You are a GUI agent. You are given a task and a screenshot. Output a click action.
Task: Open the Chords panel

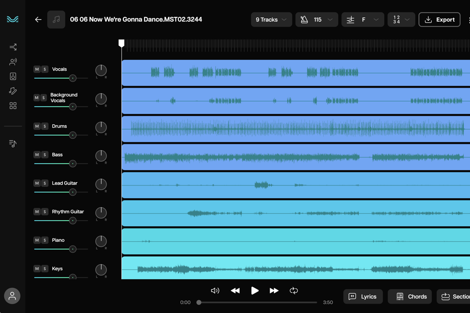pos(410,297)
